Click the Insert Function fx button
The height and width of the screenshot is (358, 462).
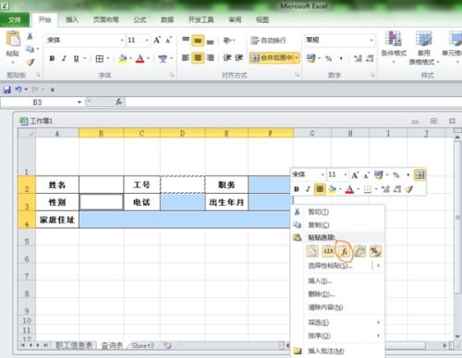click(118, 101)
